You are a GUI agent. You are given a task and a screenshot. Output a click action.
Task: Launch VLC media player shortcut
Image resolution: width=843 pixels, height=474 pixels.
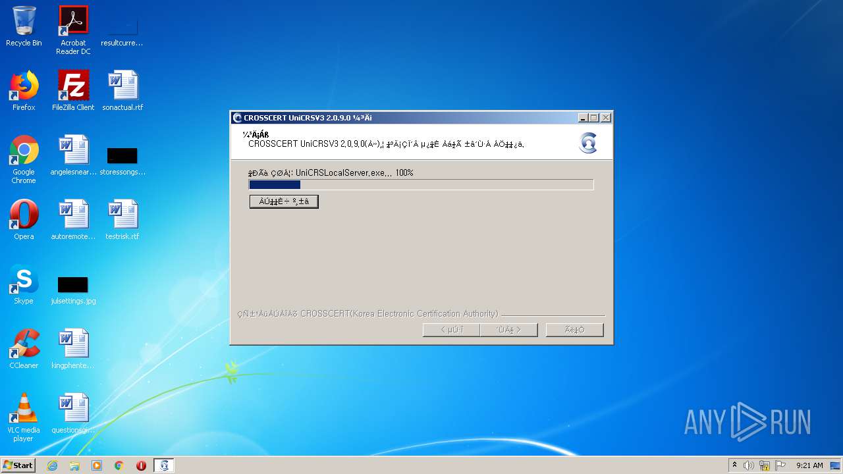pos(24,417)
